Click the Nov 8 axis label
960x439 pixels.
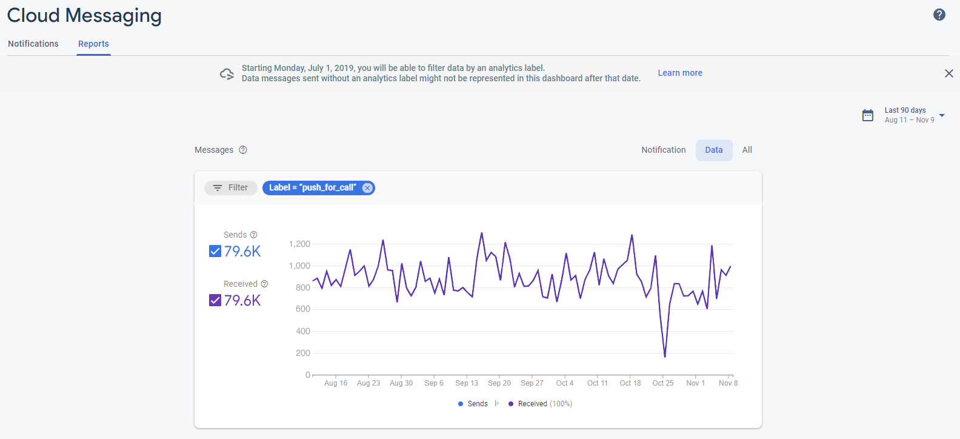[x=728, y=383]
